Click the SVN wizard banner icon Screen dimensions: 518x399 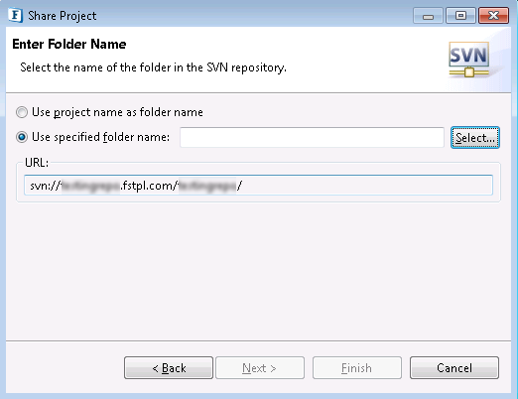pos(469,60)
